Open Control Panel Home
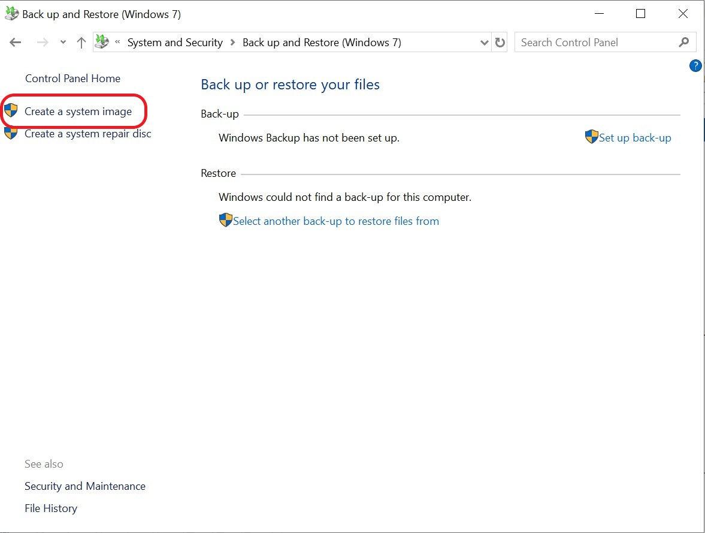The image size is (705, 533). [72, 79]
